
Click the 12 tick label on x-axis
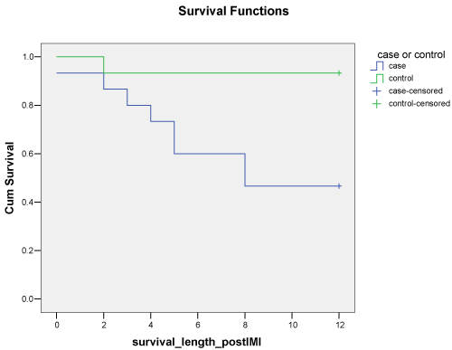click(x=340, y=325)
